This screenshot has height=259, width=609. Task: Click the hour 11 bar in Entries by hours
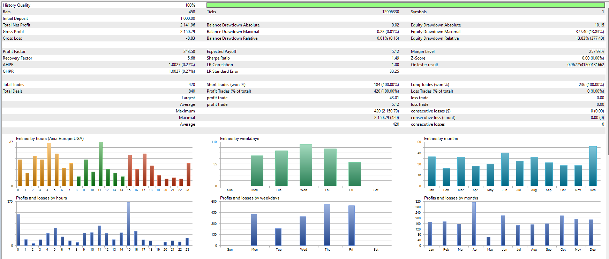(100, 164)
